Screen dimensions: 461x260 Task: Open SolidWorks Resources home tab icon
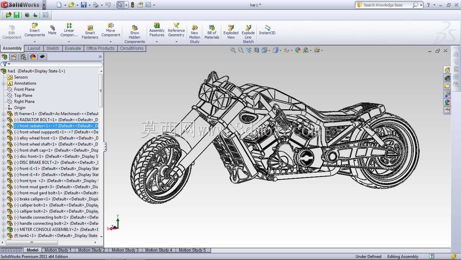(447, 70)
